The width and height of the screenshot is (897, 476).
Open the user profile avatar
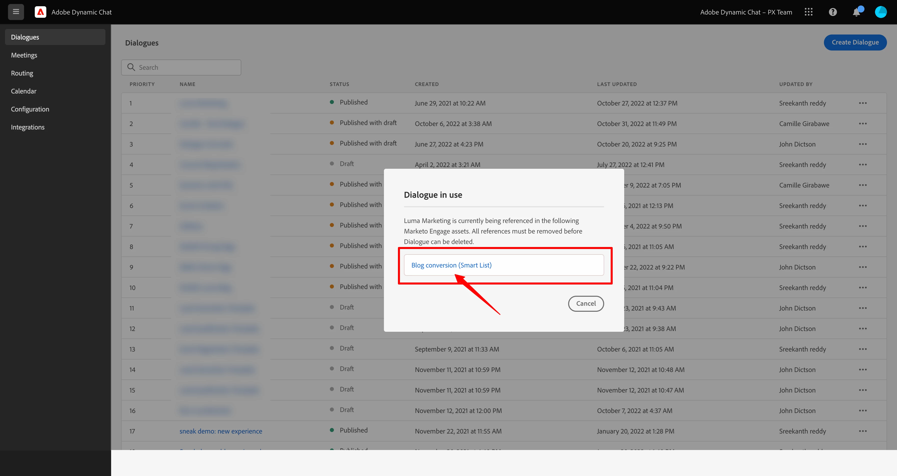tap(881, 12)
